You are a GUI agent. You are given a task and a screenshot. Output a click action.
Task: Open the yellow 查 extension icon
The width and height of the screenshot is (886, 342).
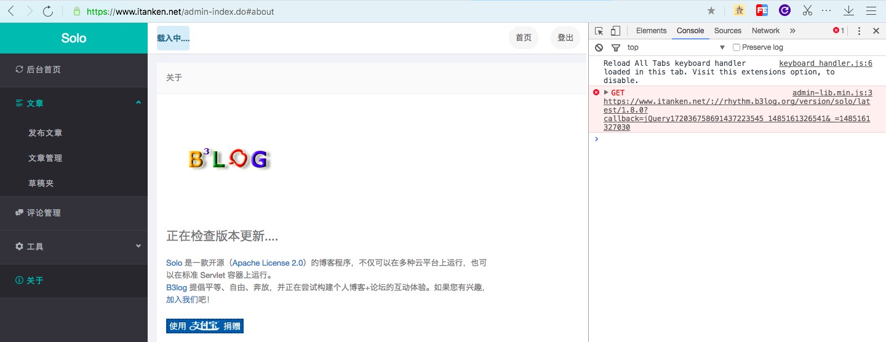740,10
